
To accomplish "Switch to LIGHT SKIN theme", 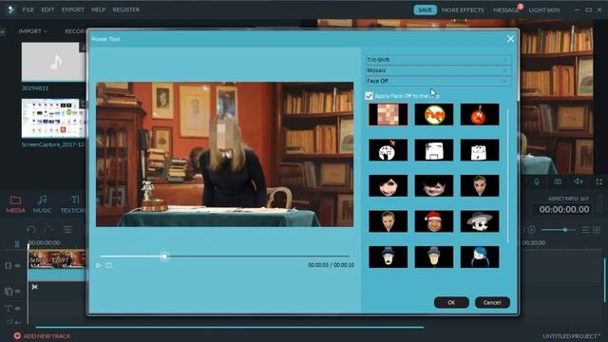I will pos(544,10).
